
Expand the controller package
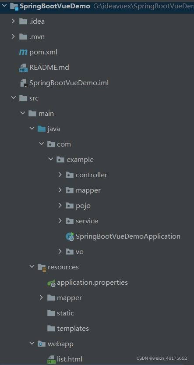click(x=60, y=175)
